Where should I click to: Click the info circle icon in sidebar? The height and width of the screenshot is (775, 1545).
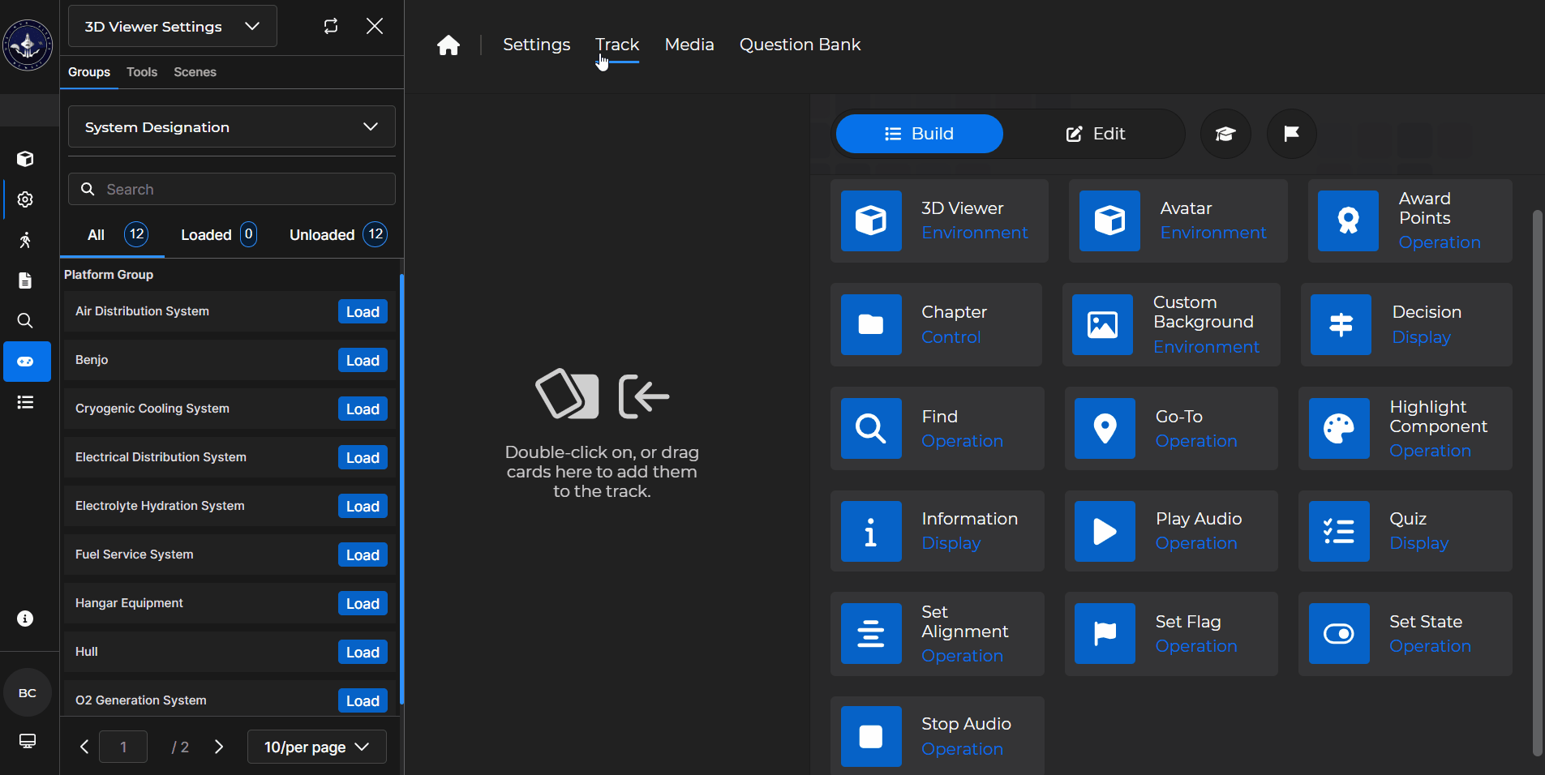point(25,619)
